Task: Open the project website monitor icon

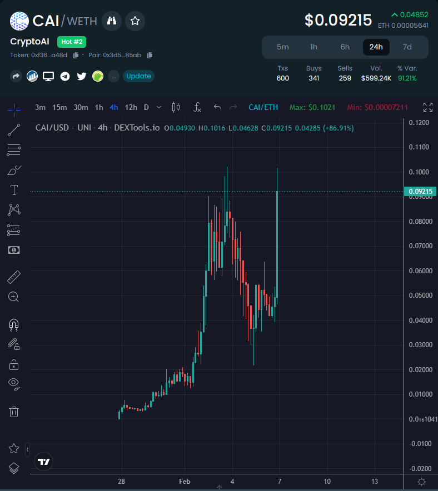Action: tap(48, 77)
